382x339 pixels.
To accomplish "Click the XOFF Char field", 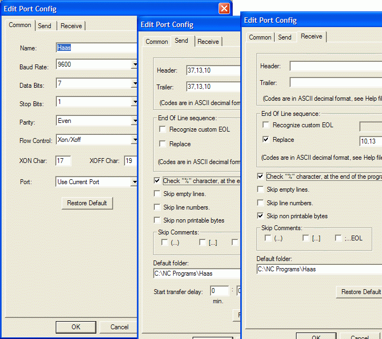I will point(130,161).
